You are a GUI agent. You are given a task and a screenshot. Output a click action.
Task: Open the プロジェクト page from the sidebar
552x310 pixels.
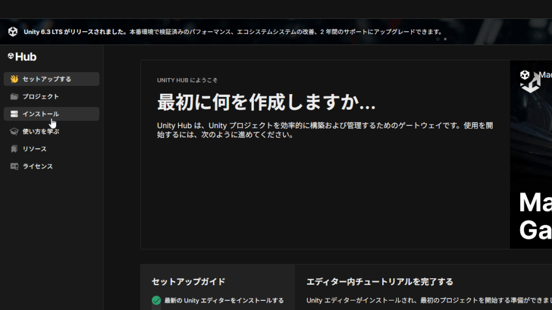tap(41, 97)
